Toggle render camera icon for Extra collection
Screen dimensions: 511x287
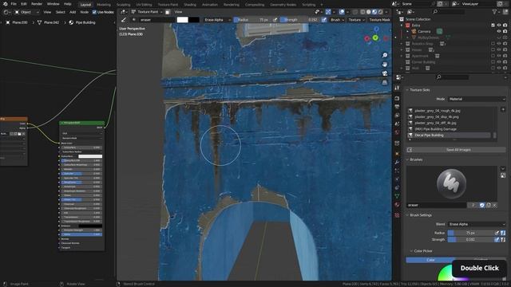point(505,25)
